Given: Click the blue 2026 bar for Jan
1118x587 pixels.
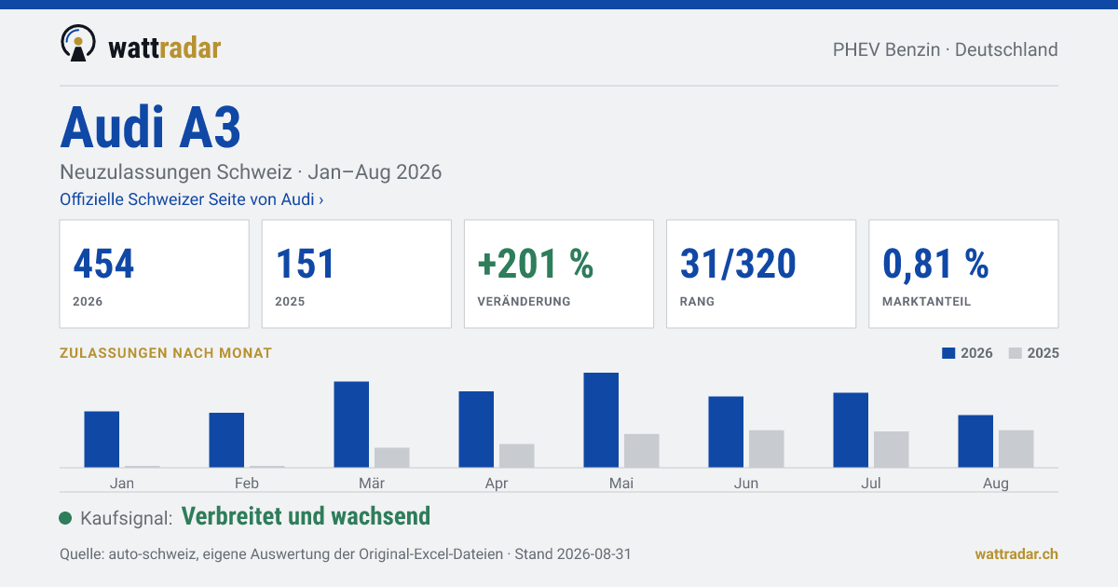Looking at the screenshot, I should [102, 439].
